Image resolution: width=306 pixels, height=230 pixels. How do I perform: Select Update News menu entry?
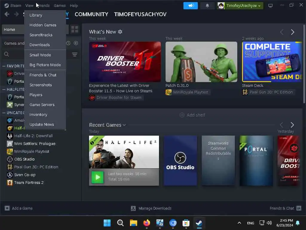click(45, 124)
